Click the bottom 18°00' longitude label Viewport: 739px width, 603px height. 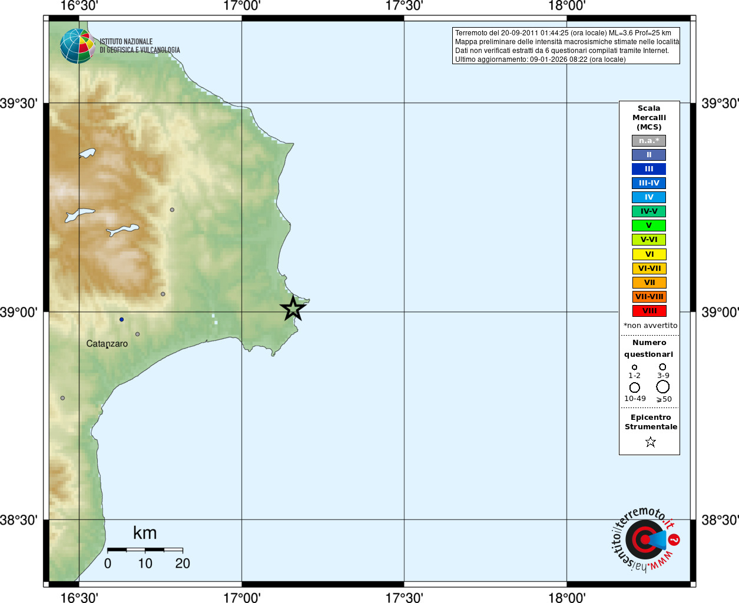(x=566, y=597)
